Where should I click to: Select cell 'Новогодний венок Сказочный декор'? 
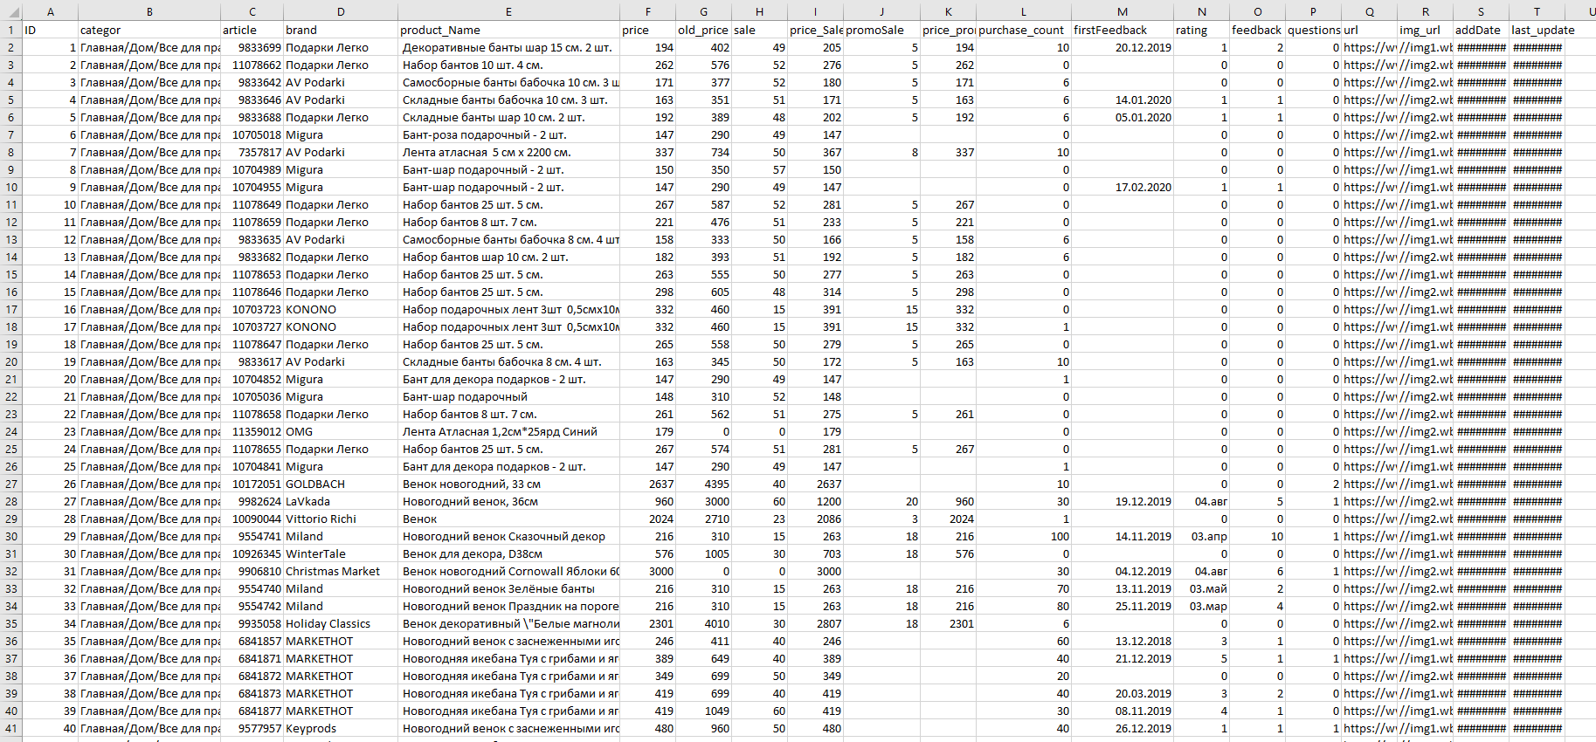[508, 536]
